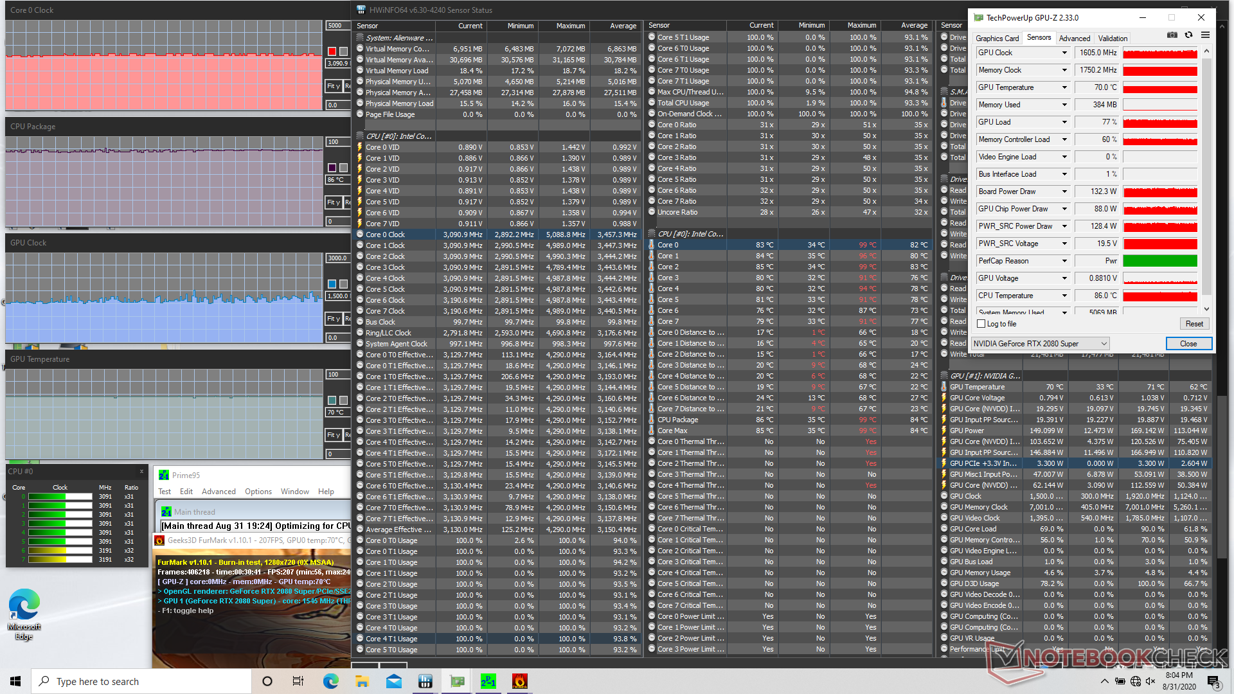
Task: Switch to the Graphics Card tab
Action: pyautogui.click(x=997, y=39)
